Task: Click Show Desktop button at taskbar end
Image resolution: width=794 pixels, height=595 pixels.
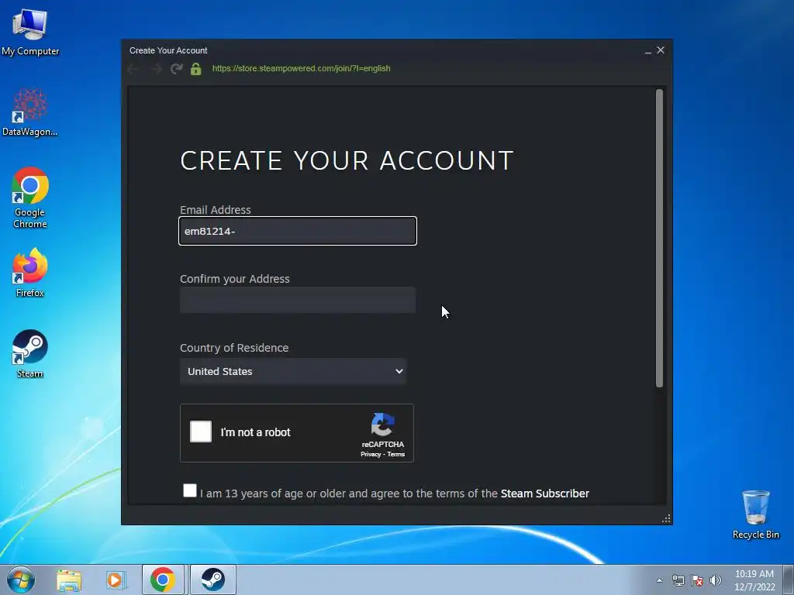Action: pyautogui.click(x=789, y=580)
